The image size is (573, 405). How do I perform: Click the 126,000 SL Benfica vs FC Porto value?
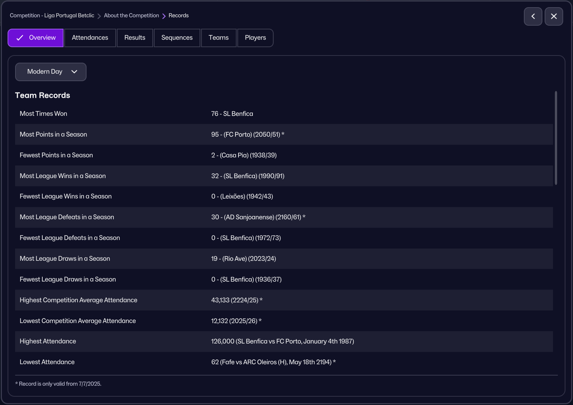pos(283,341)
